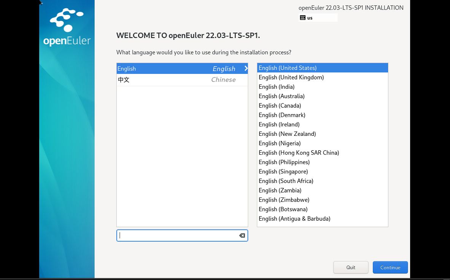Click the language question text
This screenshot has height=280, width=450.
[x=204, y=52]
